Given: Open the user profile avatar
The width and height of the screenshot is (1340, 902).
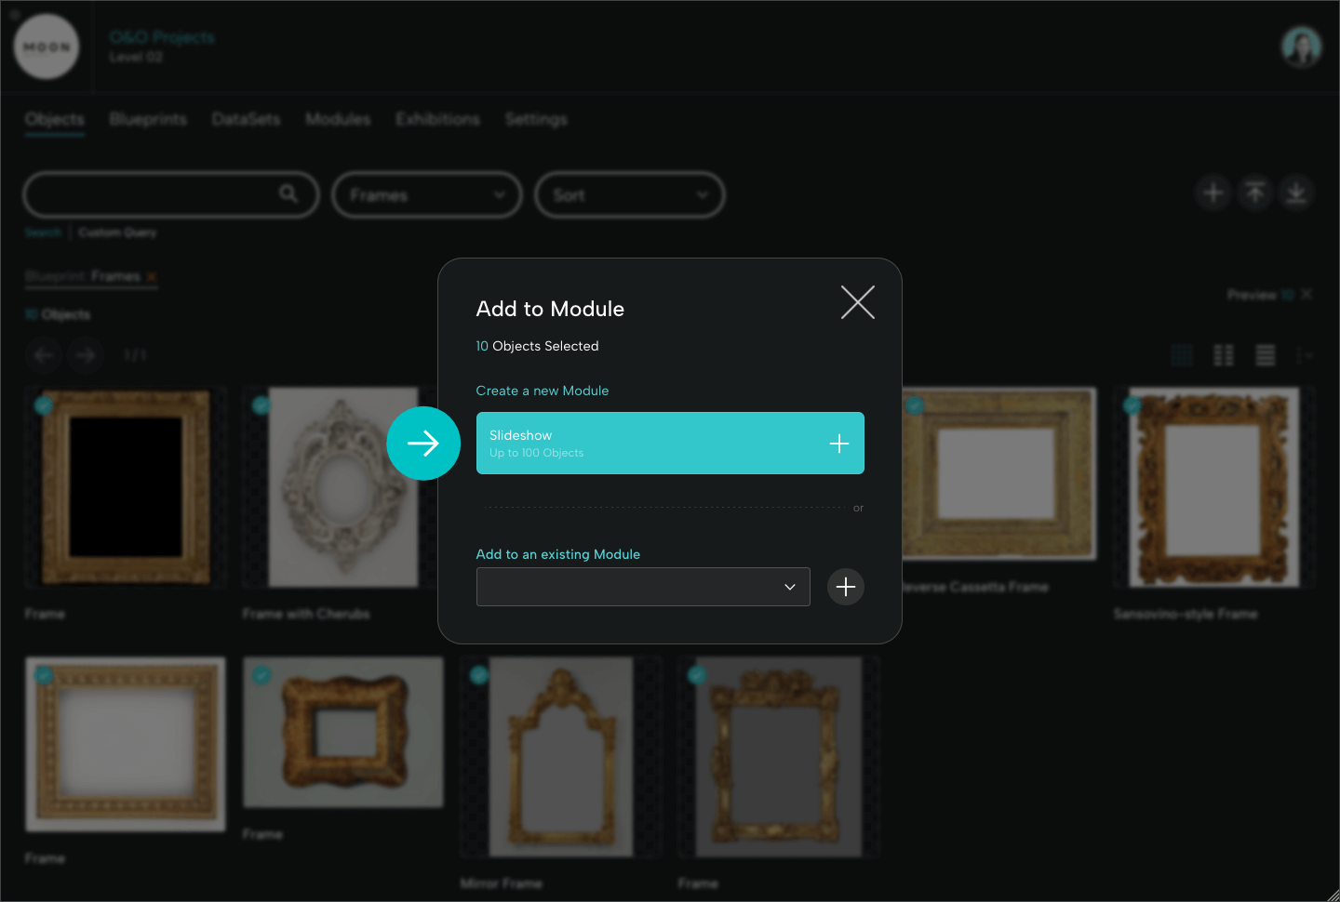Looking at the screenshot, I should click(1301, 46).
